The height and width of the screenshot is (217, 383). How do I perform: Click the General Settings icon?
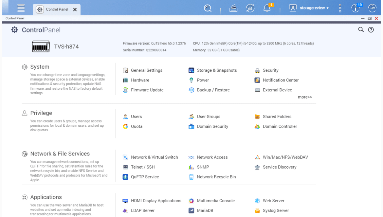pyautogui.click(x=125, y=70)
